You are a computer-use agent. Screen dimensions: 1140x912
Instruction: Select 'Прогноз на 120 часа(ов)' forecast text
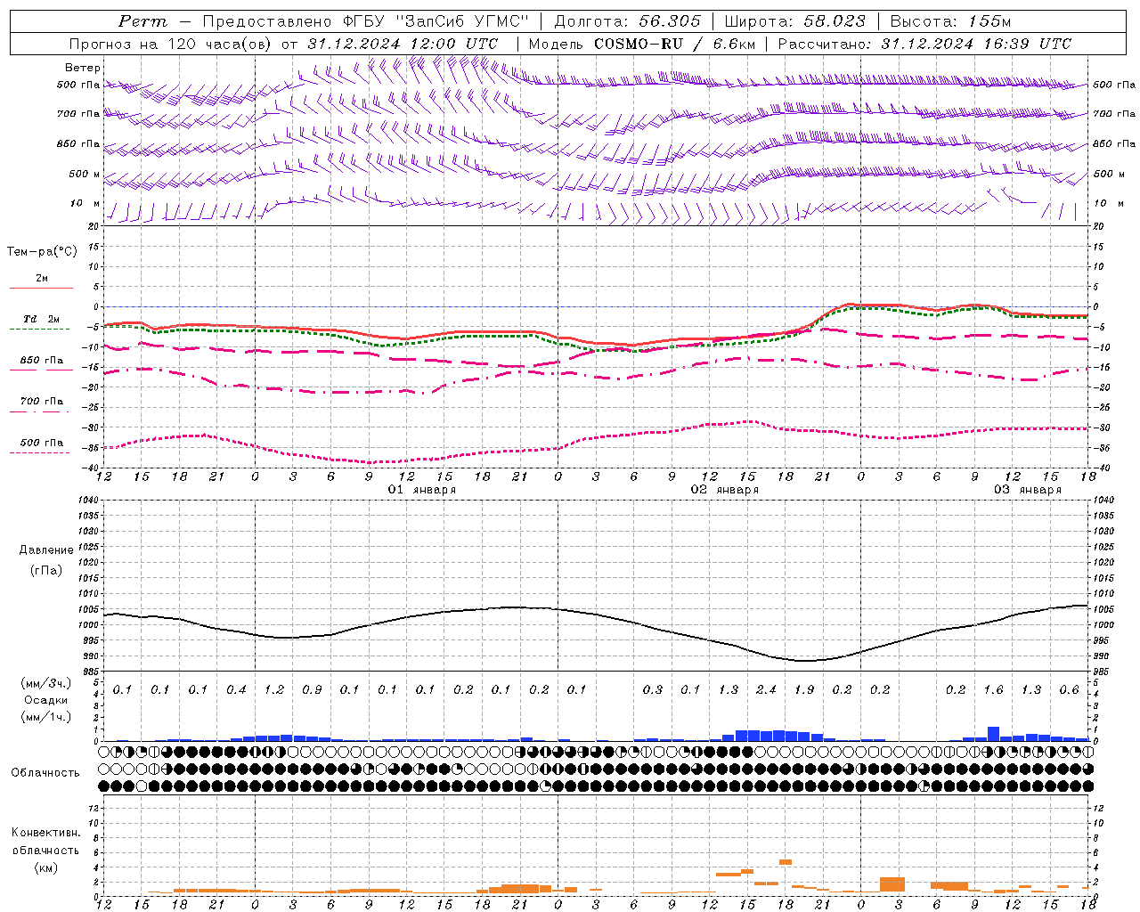pyautogui.click(x=170, y=44)
